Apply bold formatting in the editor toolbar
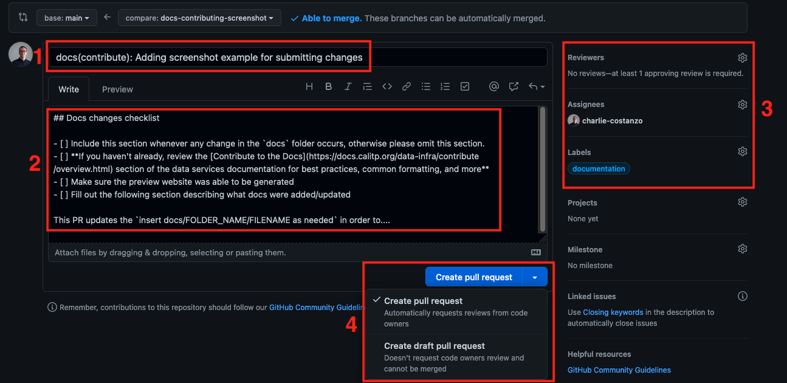This screenshot has width=787, height=383. point(329,87)
